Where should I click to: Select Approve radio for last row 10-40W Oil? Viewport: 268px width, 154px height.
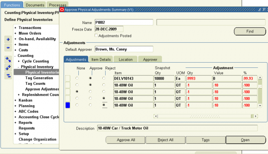90,105
